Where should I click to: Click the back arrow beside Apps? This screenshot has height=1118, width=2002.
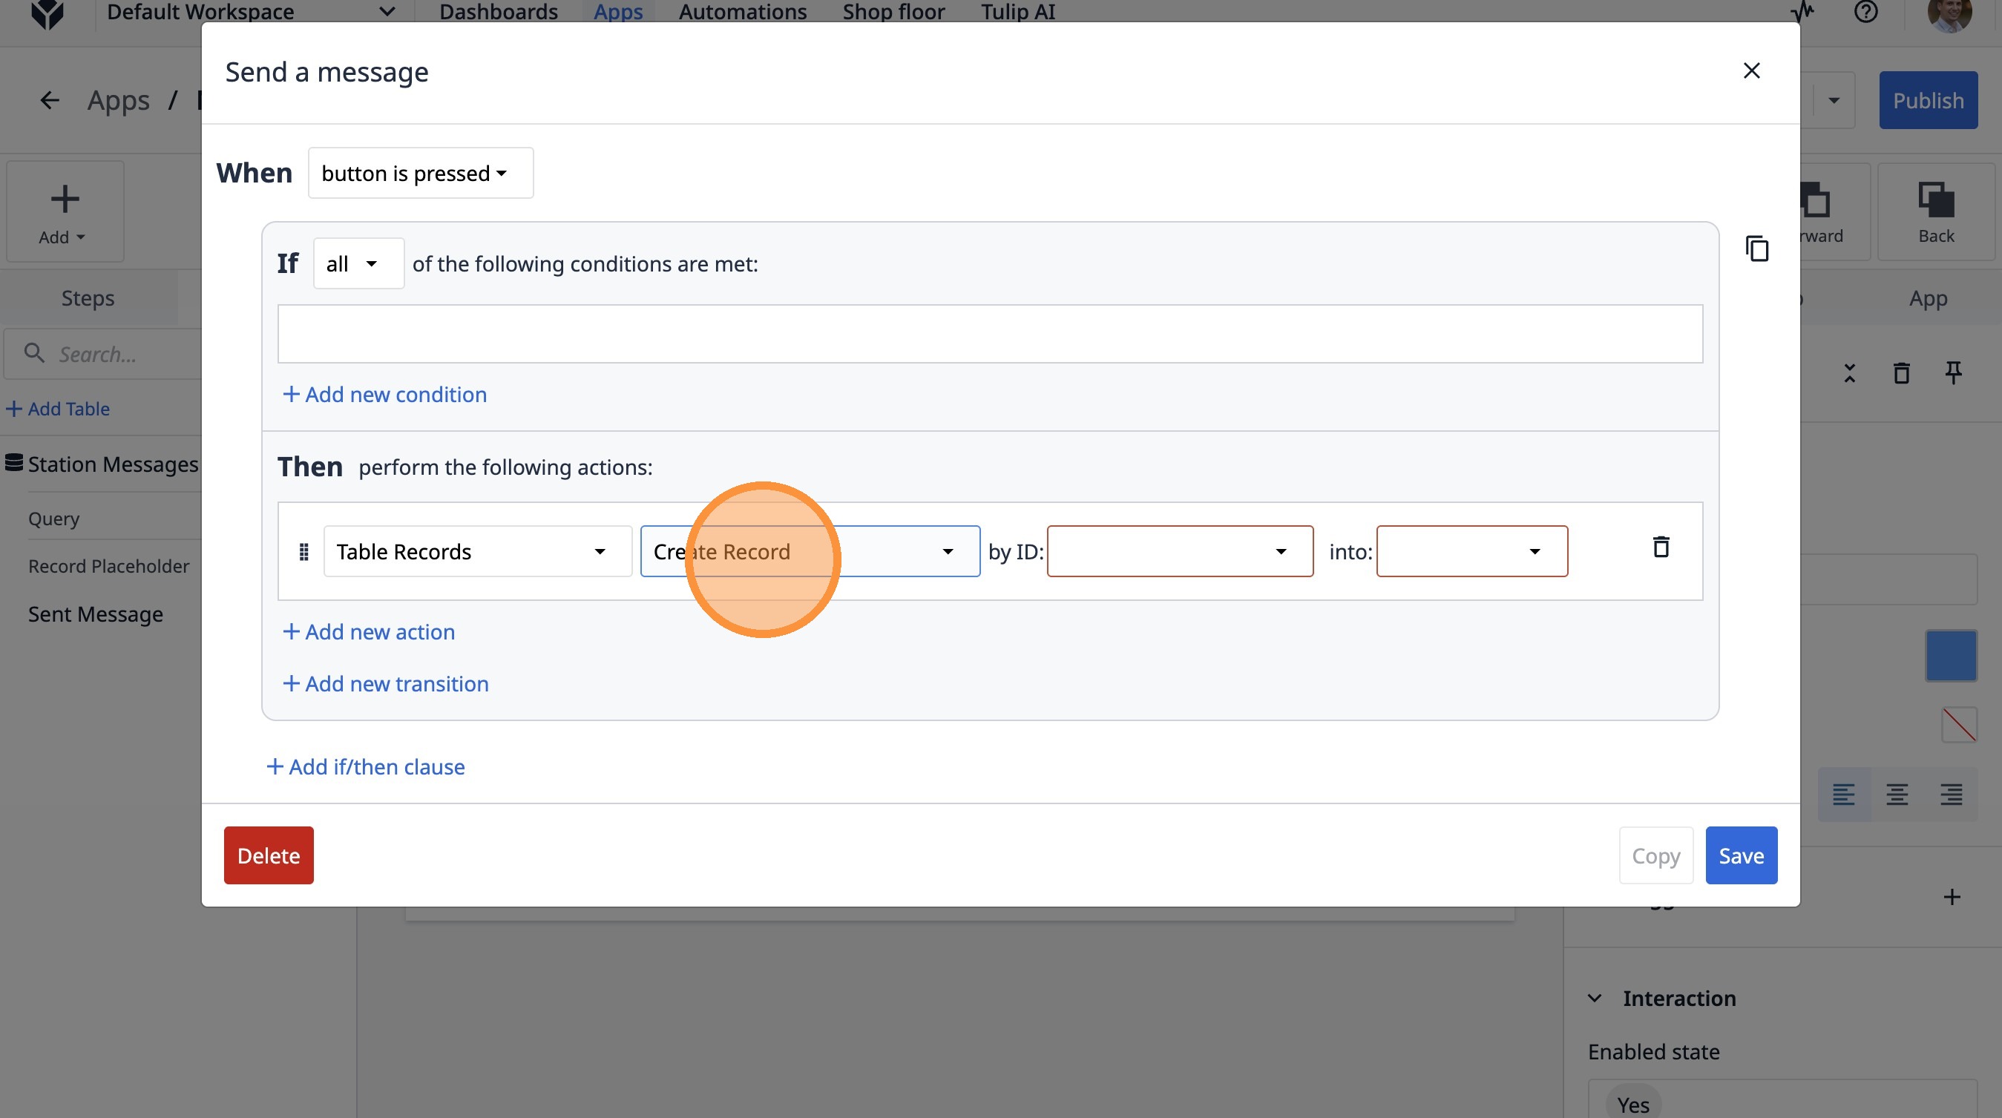pyautogui.click(x=50, y=100)
